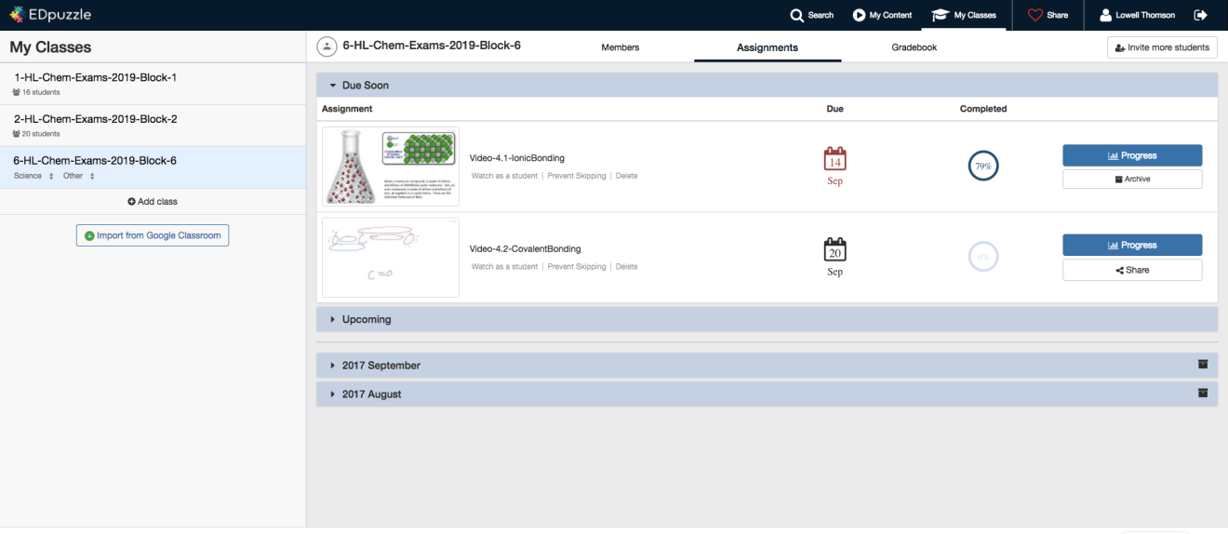Toggle Prevent Skipping for Video-4.1-IonicBonding
The height and width of the screenshot is (534, 1228).
576,176
